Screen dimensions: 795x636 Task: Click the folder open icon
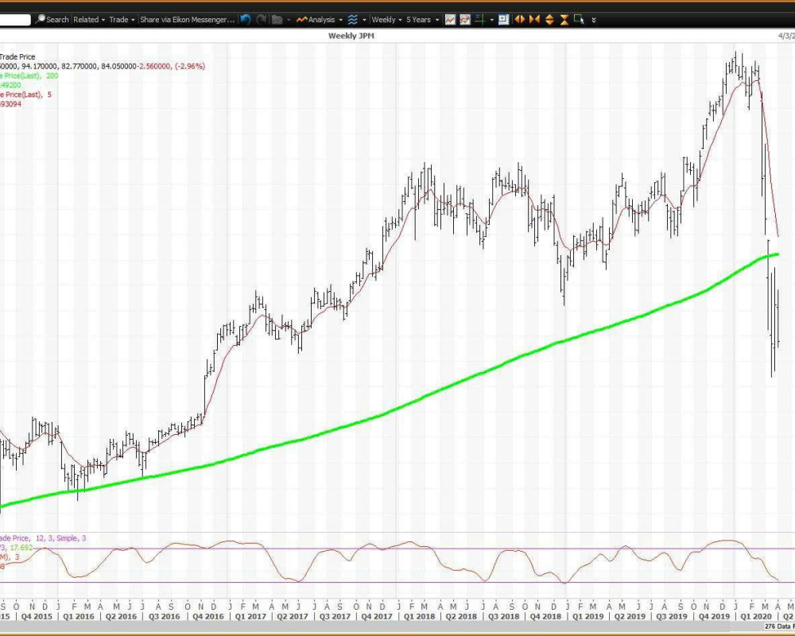tap(277, 19)
